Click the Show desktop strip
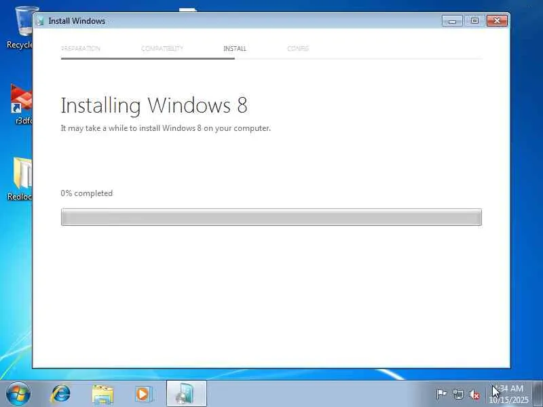 point(538,394)
